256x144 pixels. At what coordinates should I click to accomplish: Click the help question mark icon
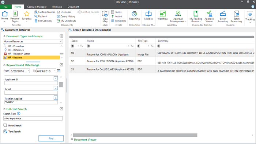click(x=253, y=7)
